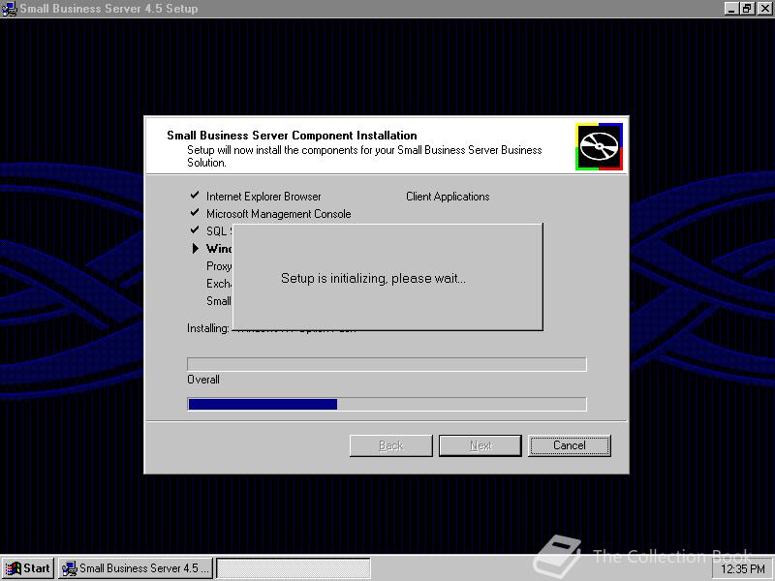
Task: Click the empty taskbar button next to Small Business Server
Action: tap(294, 568)
